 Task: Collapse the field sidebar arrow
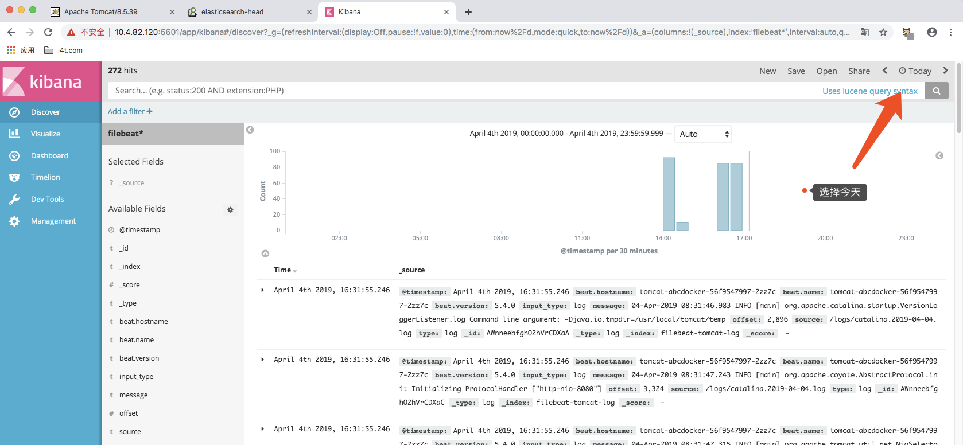[250, 130]
